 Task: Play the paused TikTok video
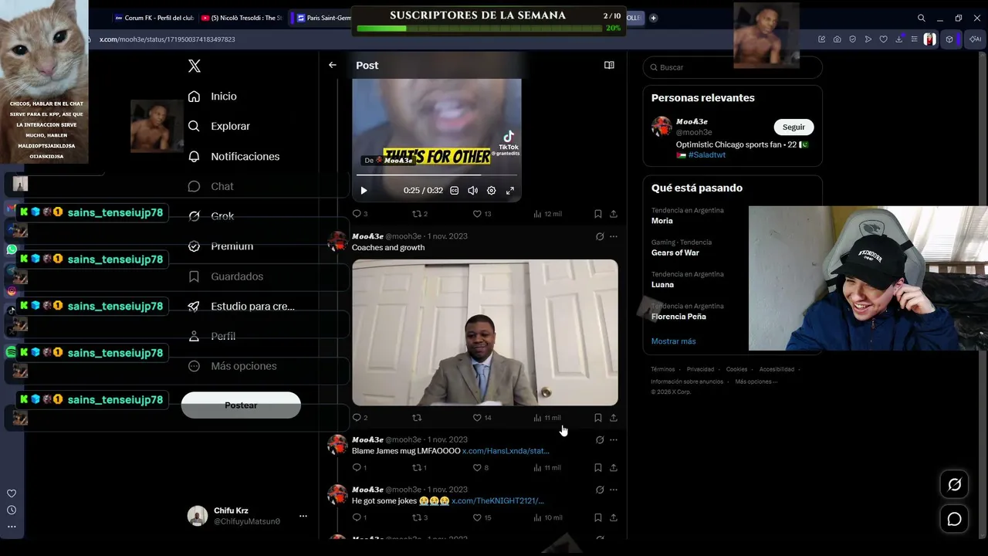click(x=364, y=190)
